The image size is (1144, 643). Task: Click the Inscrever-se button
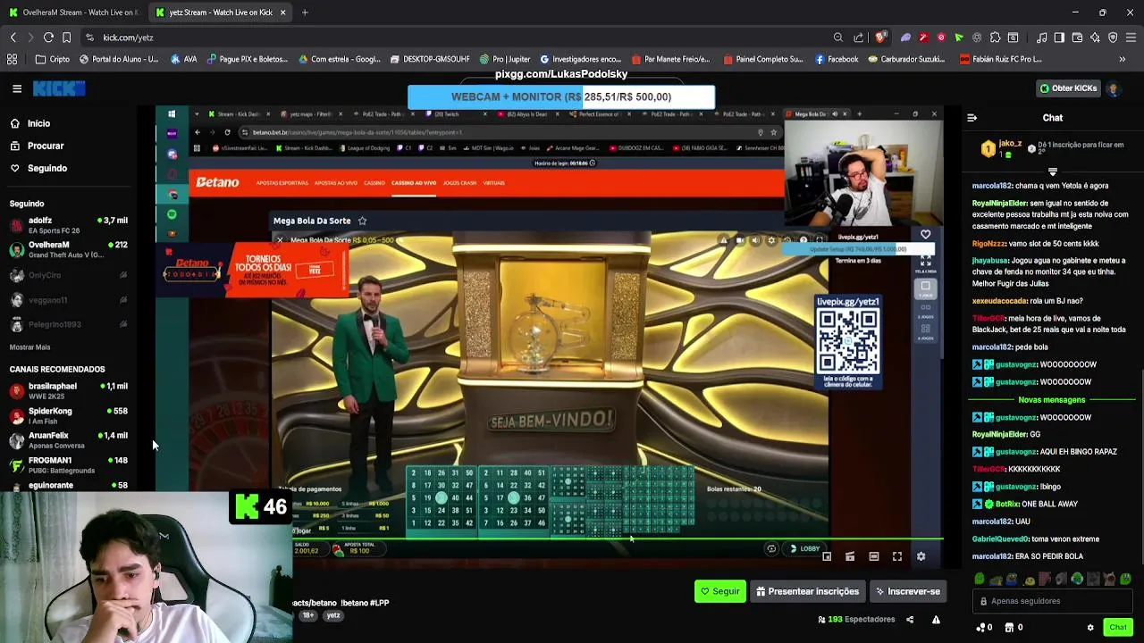(x=907, y=591)
